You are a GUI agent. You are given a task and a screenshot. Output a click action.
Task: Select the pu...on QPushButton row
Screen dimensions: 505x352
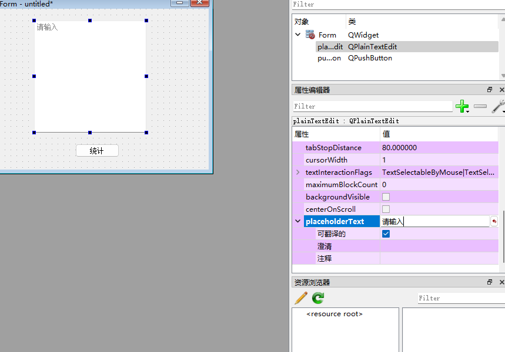pyautogui.click(x=407, y=58)
